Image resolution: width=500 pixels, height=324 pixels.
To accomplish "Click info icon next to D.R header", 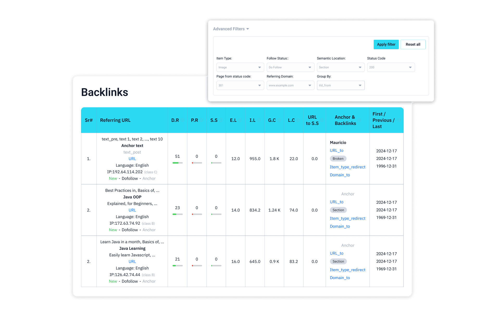I will [183, 120].
